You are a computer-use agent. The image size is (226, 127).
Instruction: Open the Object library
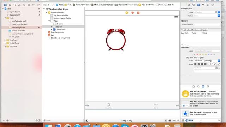coord(203,86)
